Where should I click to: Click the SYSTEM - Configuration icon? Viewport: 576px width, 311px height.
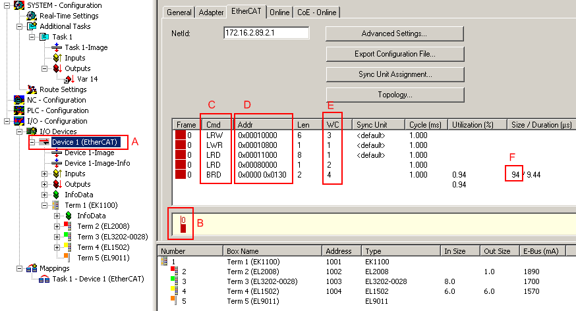point(19,5)
